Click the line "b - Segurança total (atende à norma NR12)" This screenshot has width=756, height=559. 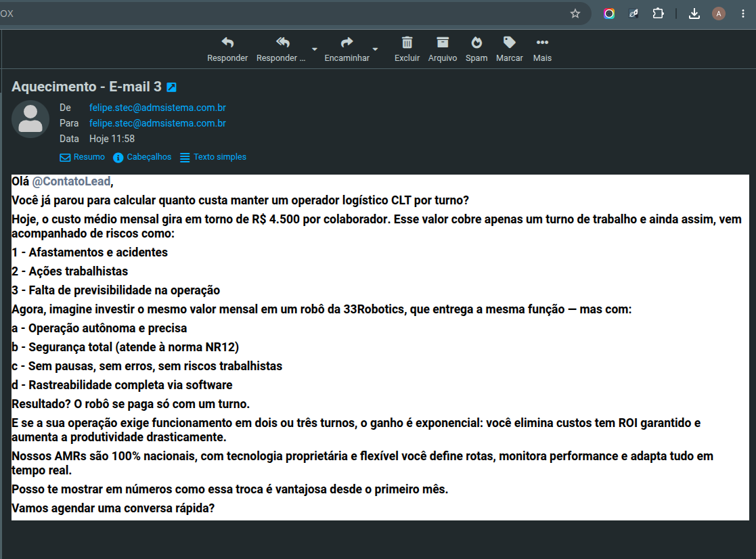click(125, 347)
